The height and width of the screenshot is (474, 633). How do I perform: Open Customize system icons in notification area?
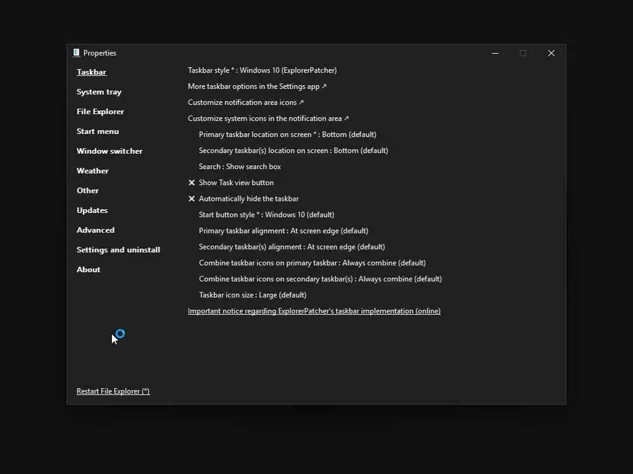click(268, 118)
